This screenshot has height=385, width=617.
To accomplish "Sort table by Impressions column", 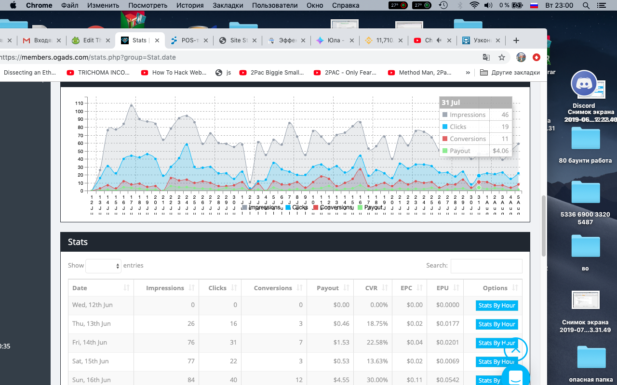I will click(165, 288).
